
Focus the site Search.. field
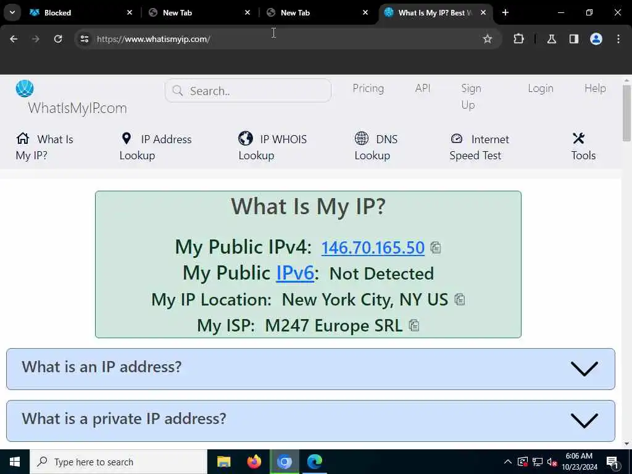[248, 91]
